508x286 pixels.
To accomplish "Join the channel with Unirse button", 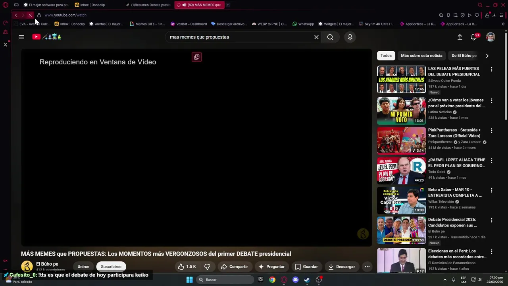I will tap(83, 267).
